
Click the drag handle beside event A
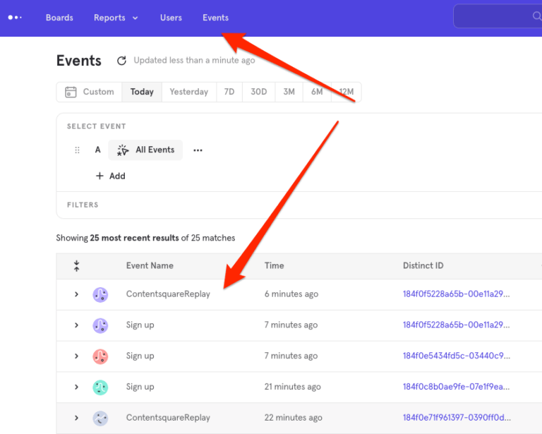click(x=77, y=150)
